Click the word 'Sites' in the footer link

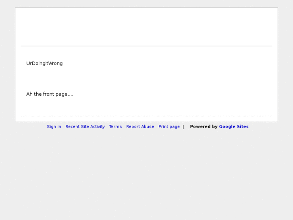243,127
